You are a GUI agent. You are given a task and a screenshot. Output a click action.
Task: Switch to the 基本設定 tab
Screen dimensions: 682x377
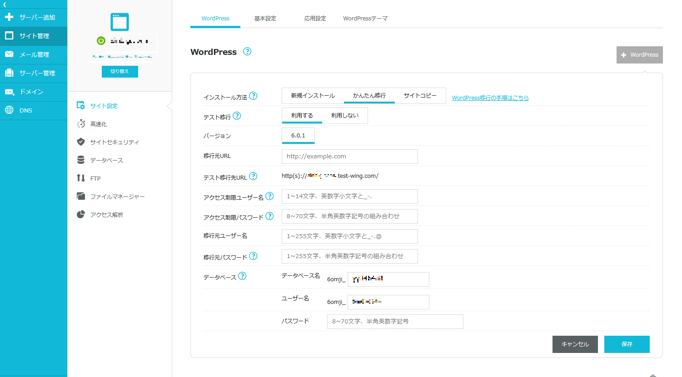[265, 19]
